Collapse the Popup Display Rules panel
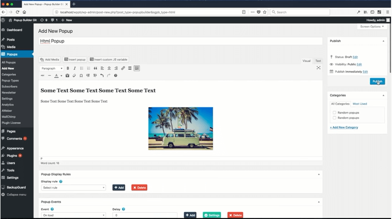Image resolution: width=392 pixels, height=219 pixels. [x=318, y=174]
